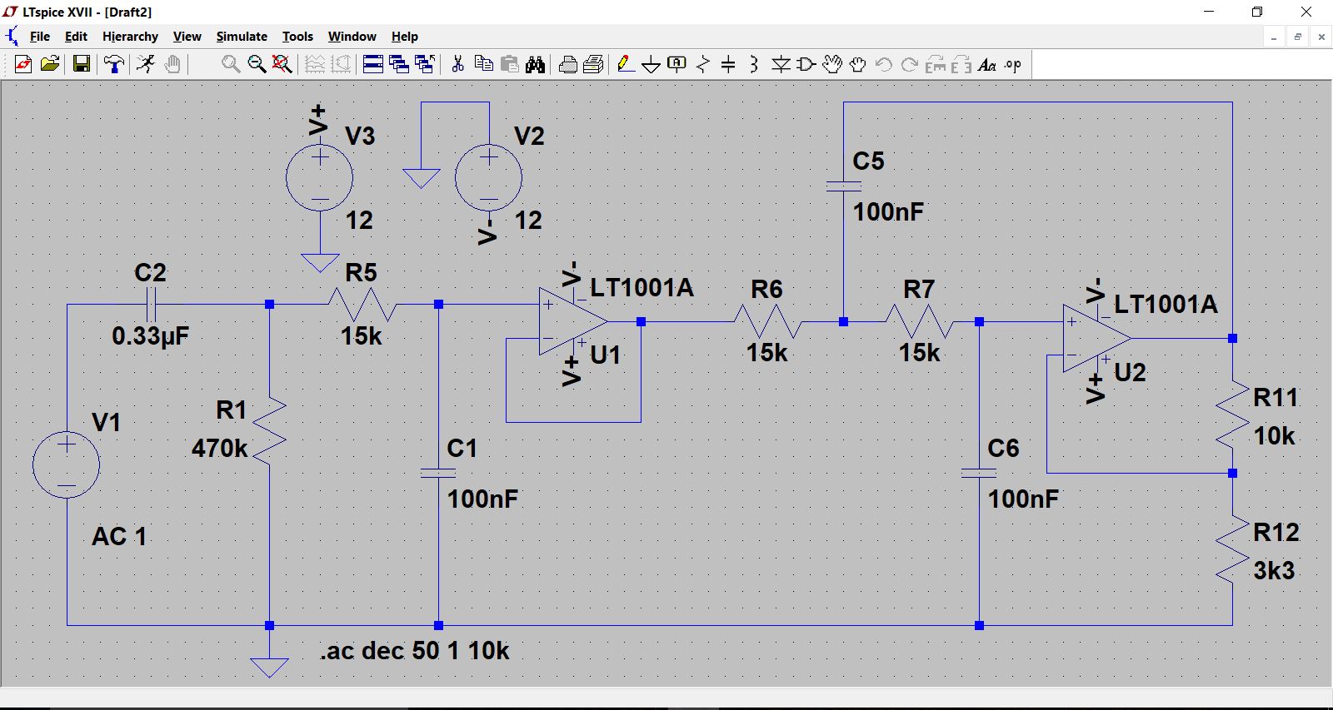Click the Print Setup icon
Image resolution: width=1333 pixels, height=710 pixels.
point(568,64)
